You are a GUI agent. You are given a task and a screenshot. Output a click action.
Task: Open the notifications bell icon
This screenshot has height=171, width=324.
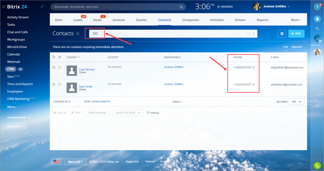pos(317,19)
